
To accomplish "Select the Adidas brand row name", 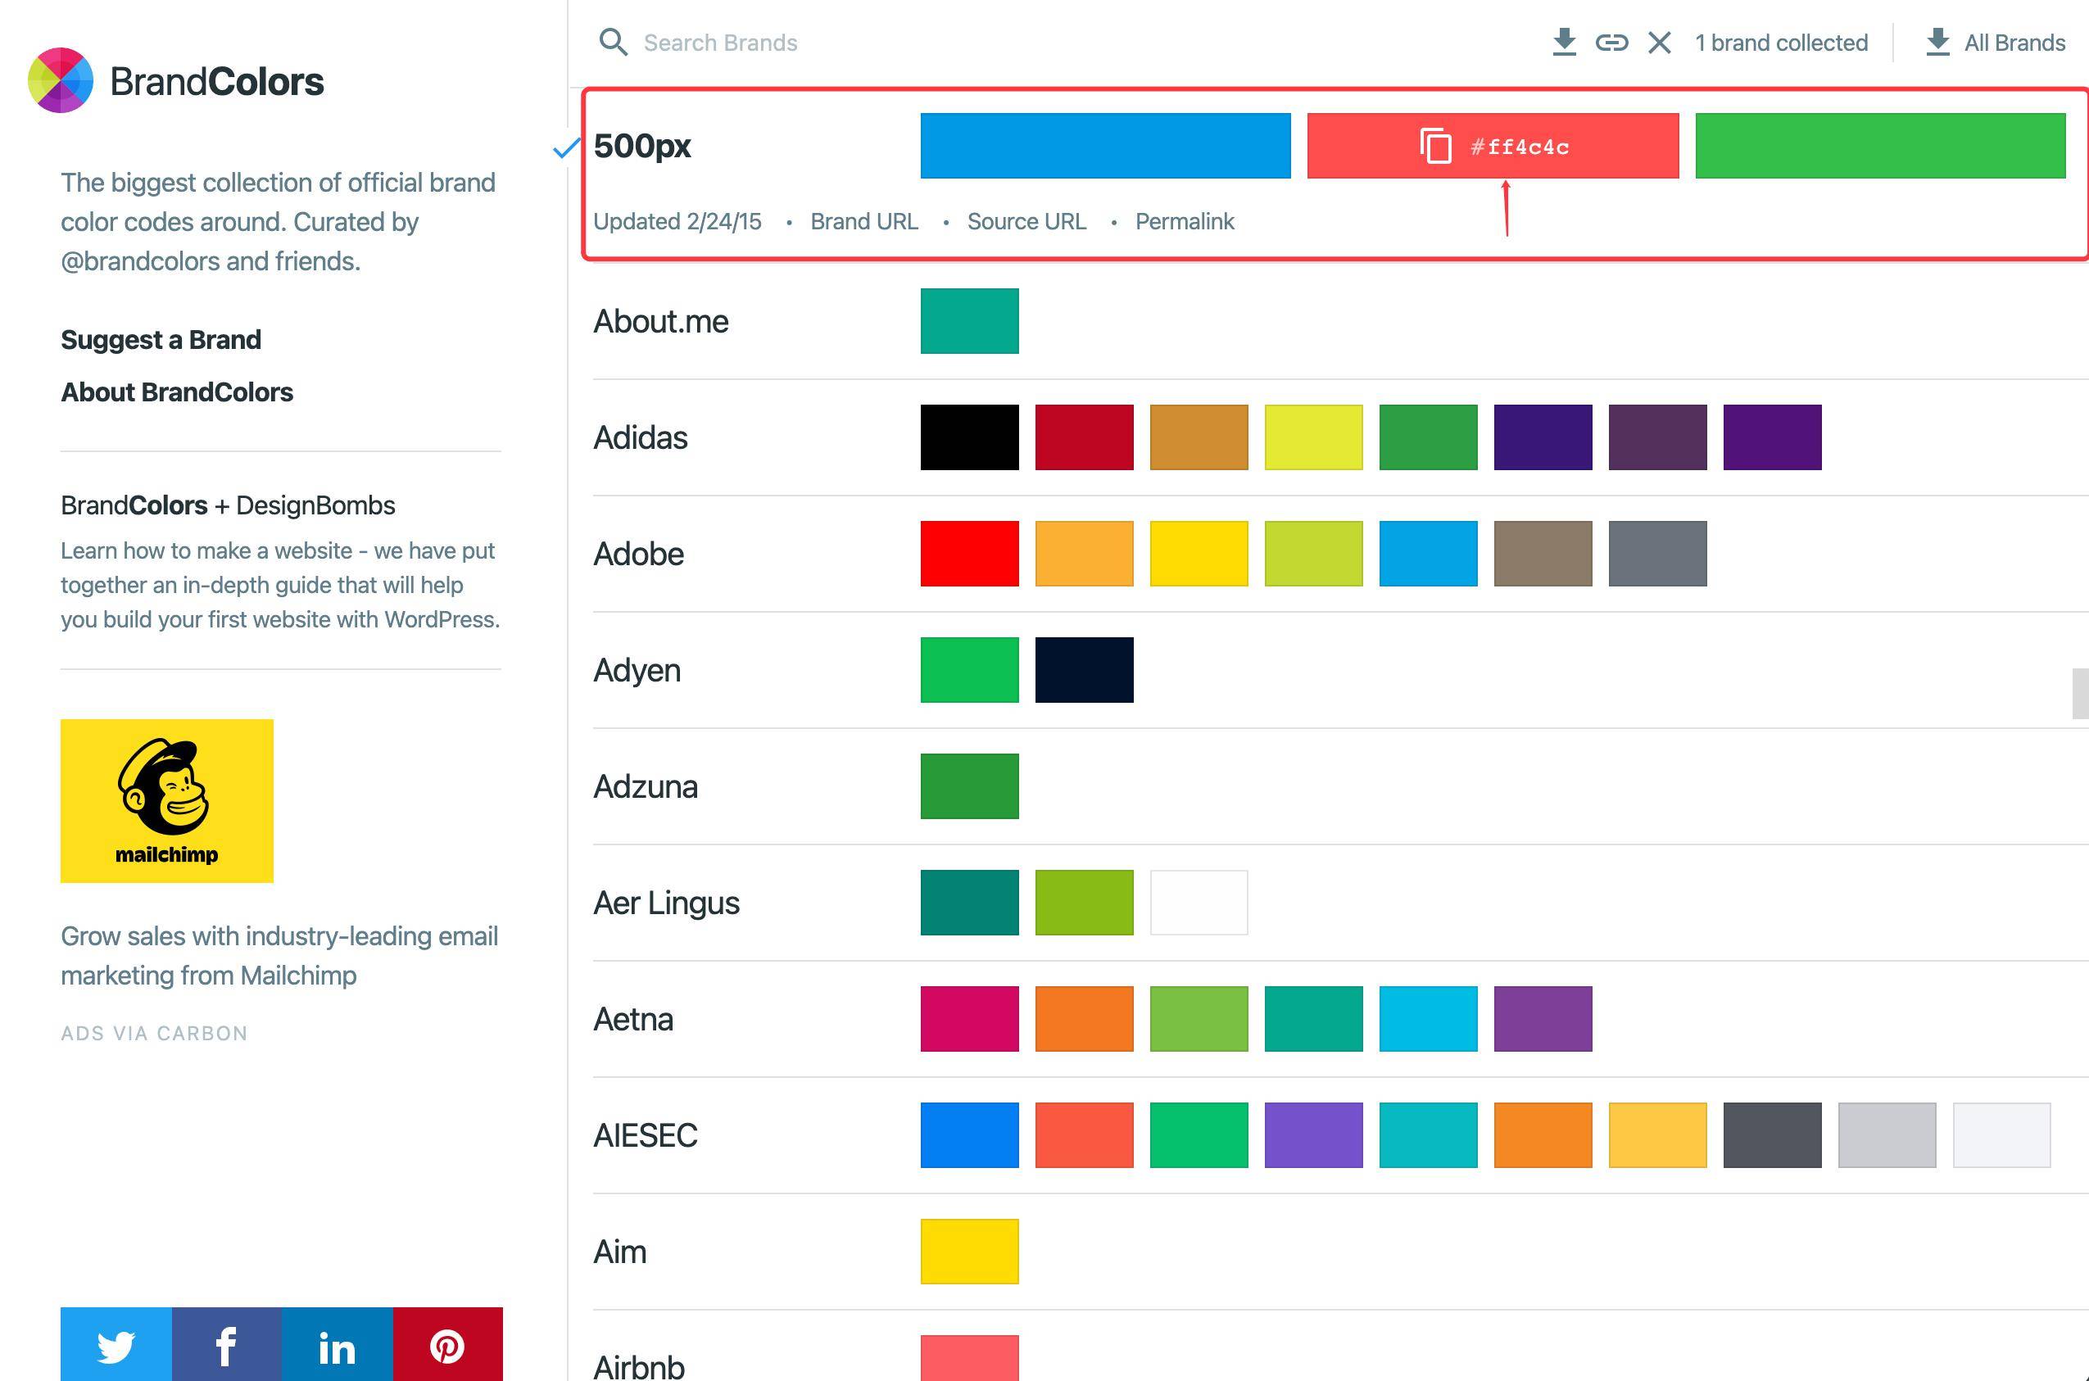I will pyautogui.click(x=641, y=437).
